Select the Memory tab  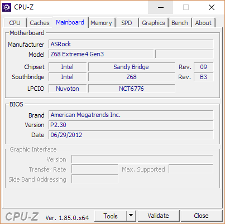101,23
